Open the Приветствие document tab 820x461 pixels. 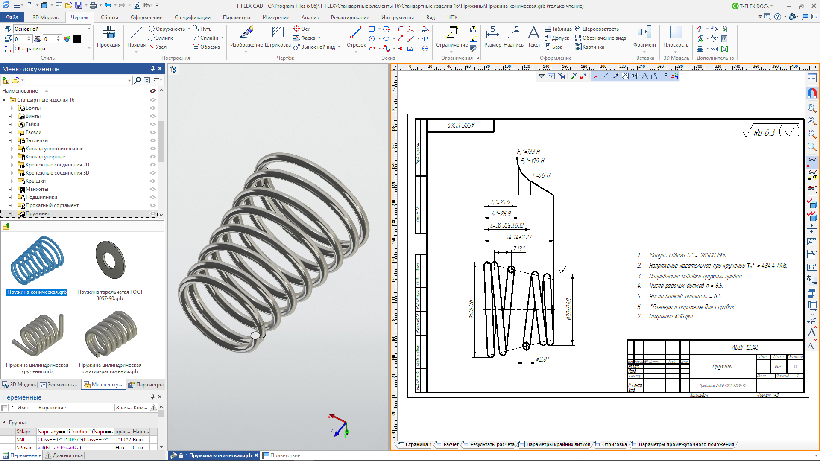coord(281,455)
